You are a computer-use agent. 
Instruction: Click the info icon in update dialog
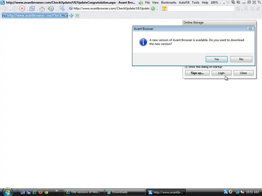point(143,42)
